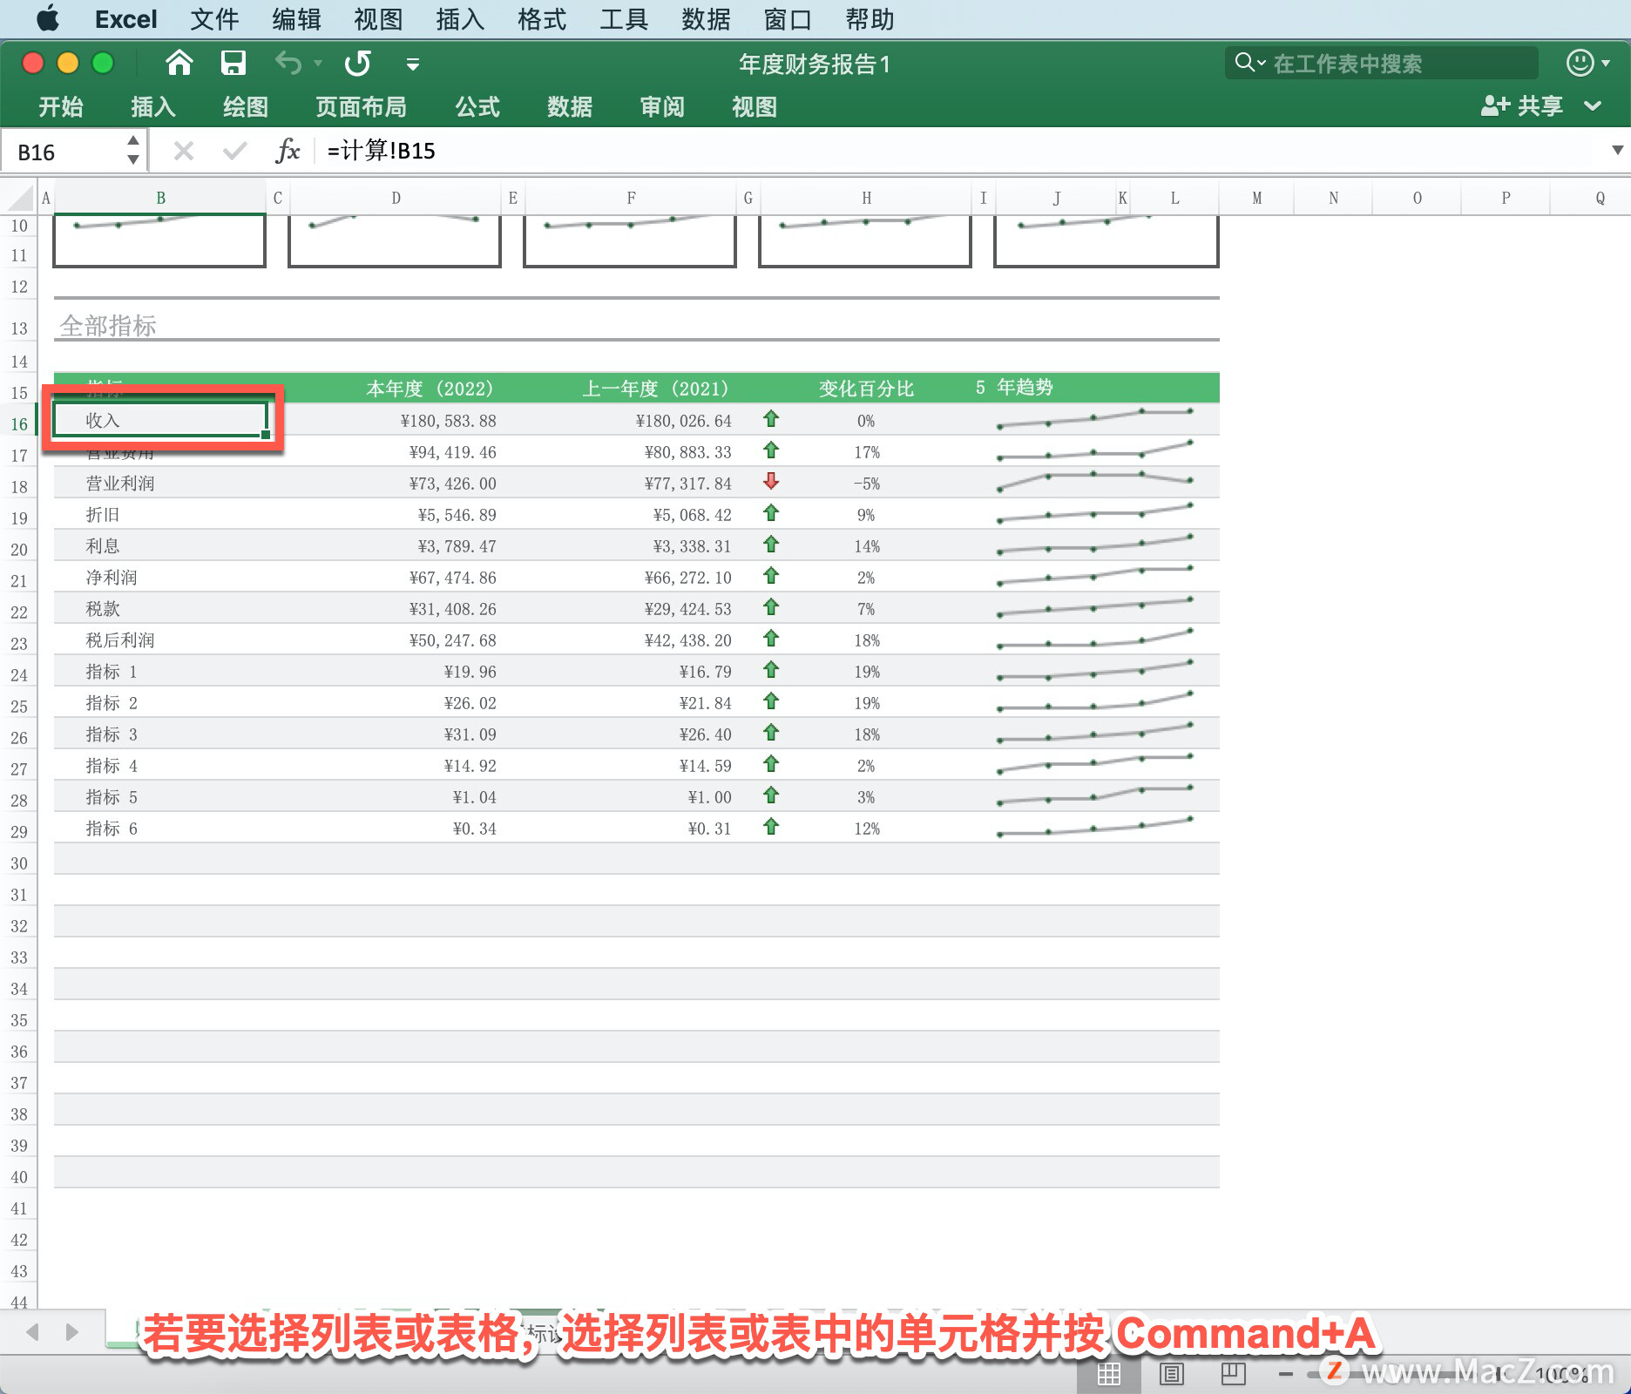Open Insert Function fx button
1631x1394 pixels.
tap(288, 152)
